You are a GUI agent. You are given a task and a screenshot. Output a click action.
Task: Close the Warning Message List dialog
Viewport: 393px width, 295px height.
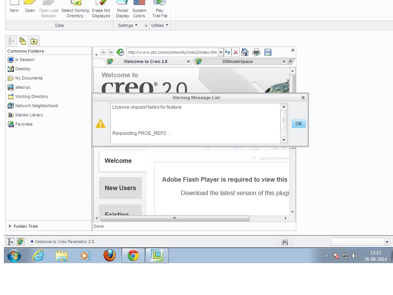(303, 98)
